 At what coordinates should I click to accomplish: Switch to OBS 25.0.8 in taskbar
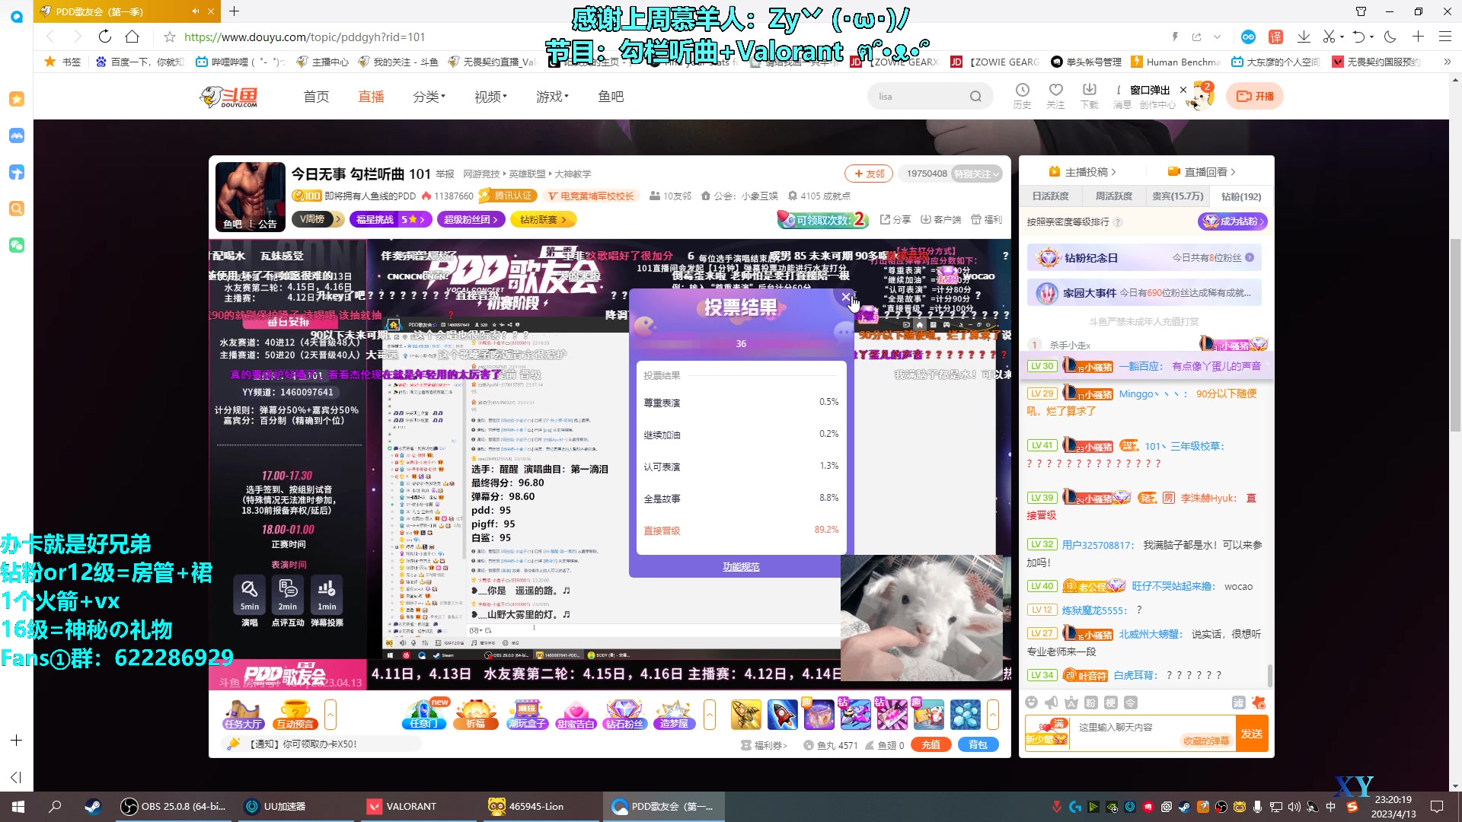(x=174, y=807)
